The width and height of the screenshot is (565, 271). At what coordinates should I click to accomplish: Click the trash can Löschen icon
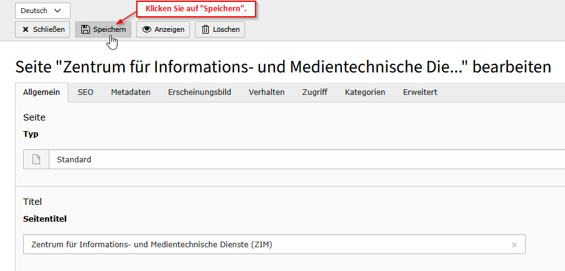pos(206,29)
